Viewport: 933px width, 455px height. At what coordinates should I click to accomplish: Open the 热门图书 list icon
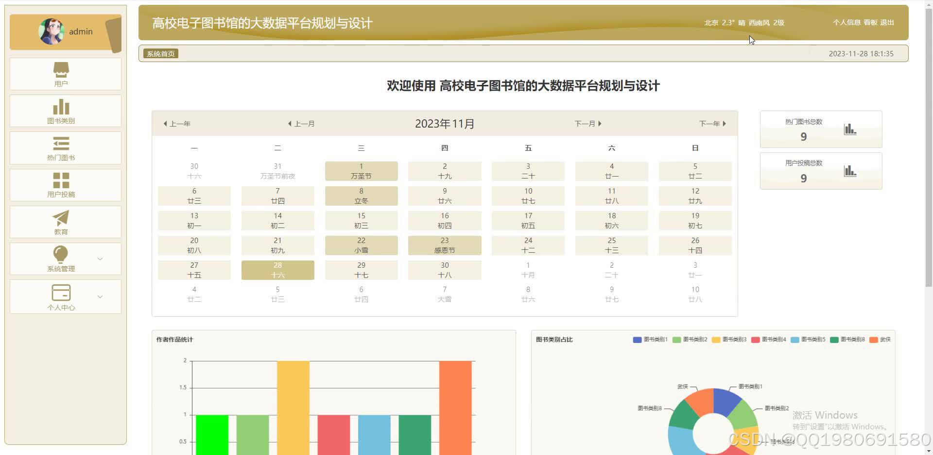pyautogui.click(x=61, y=144)
